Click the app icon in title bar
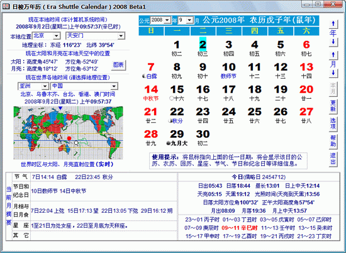 pos(6,6)
